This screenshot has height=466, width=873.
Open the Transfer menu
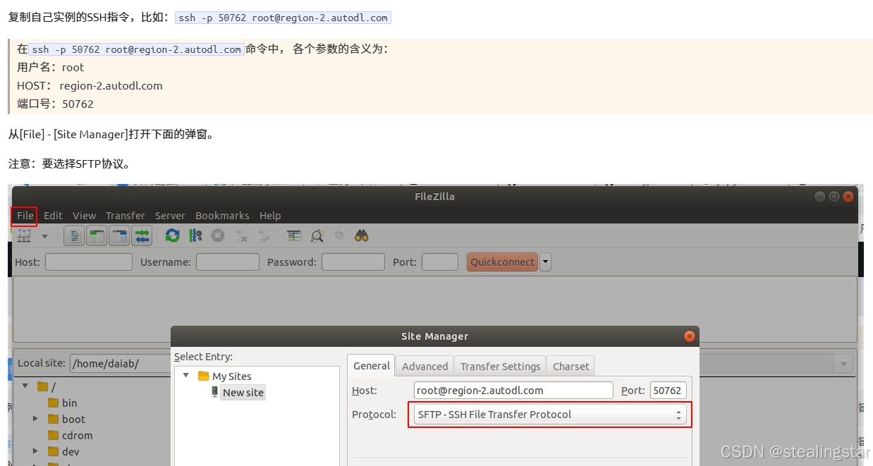coord(126,216)
